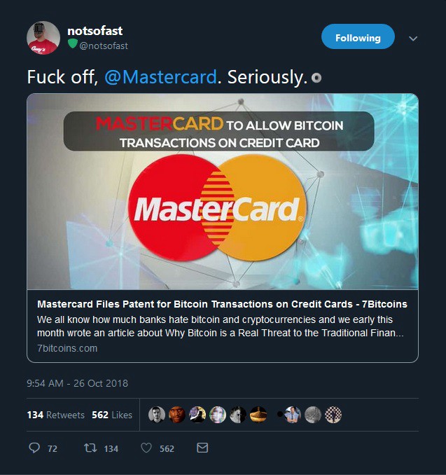Open the 134 Retweets list
446x475 pixels.
pos(56,415)
